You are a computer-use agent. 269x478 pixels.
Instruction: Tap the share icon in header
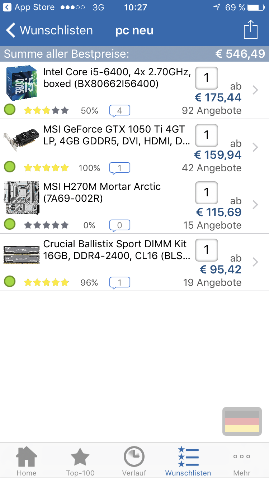click(250, 30)
